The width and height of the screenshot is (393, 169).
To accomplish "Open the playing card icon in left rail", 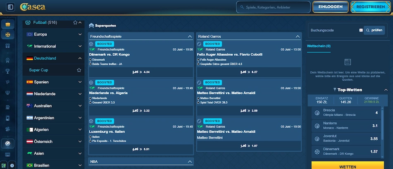I will click(8, 118).
